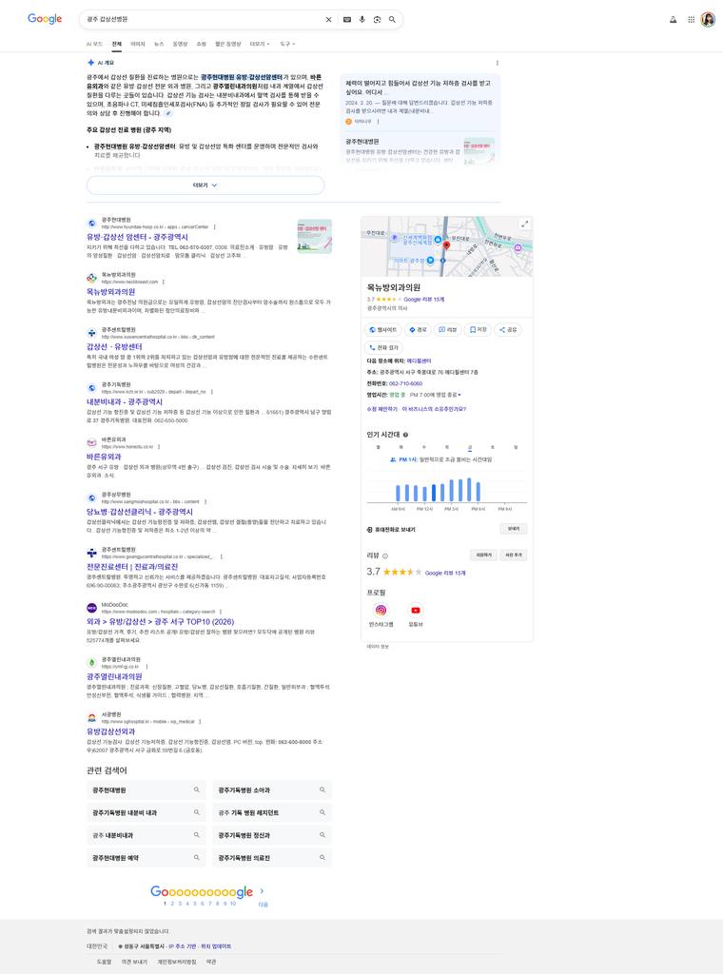Screen dimensions: 723x974
Task: Open 외과 > 유방/갑상선 TOP10 result
Action: [160, 622]
